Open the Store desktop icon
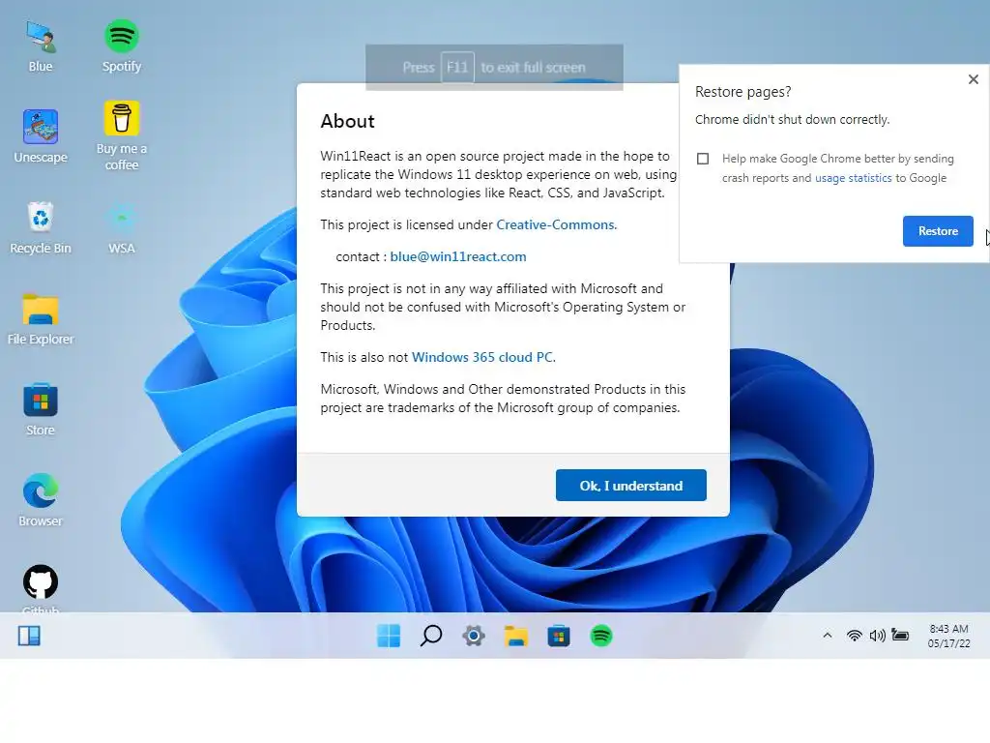 click(41, 409)
